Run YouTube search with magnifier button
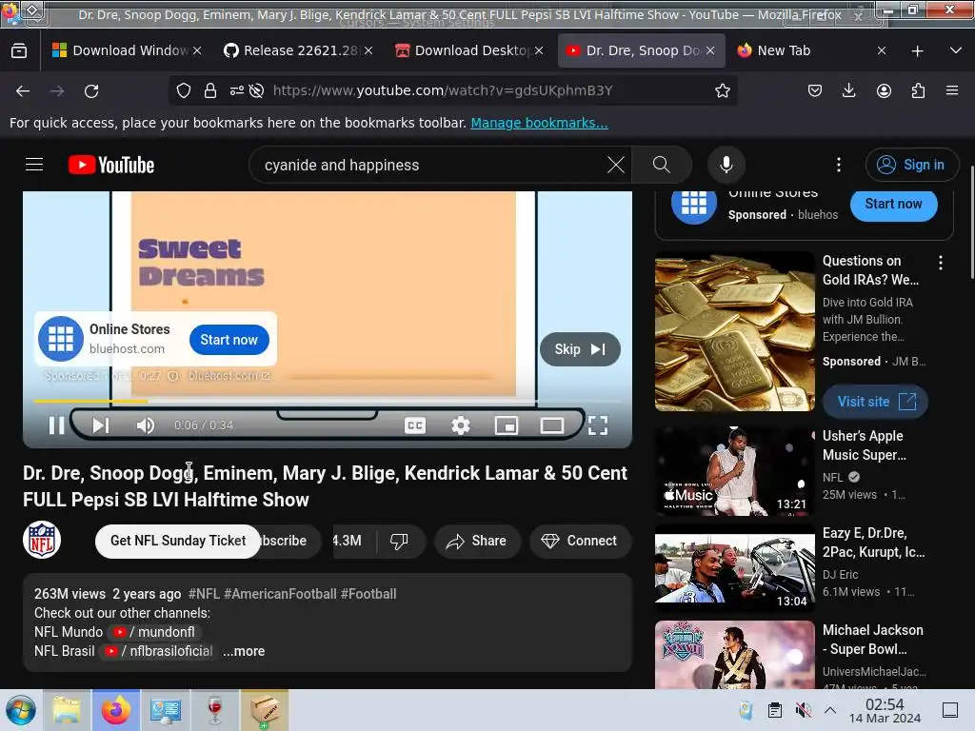The height and width of the screenshot is (731, 975). [x=662, y=165]
